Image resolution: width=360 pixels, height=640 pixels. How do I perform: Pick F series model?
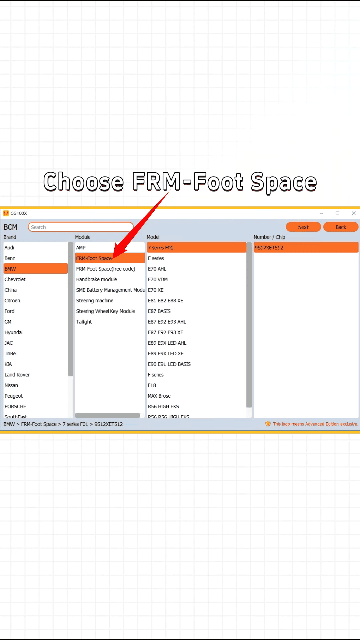click(196, 375)
